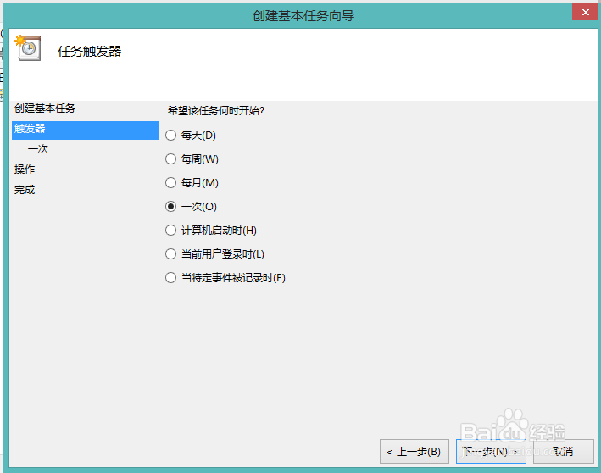
Task: Click the 上一步(B) back button
Action: [415, 452]
